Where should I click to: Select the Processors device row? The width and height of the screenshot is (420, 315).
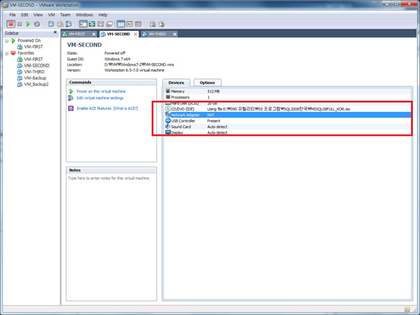tap(288, 97)
